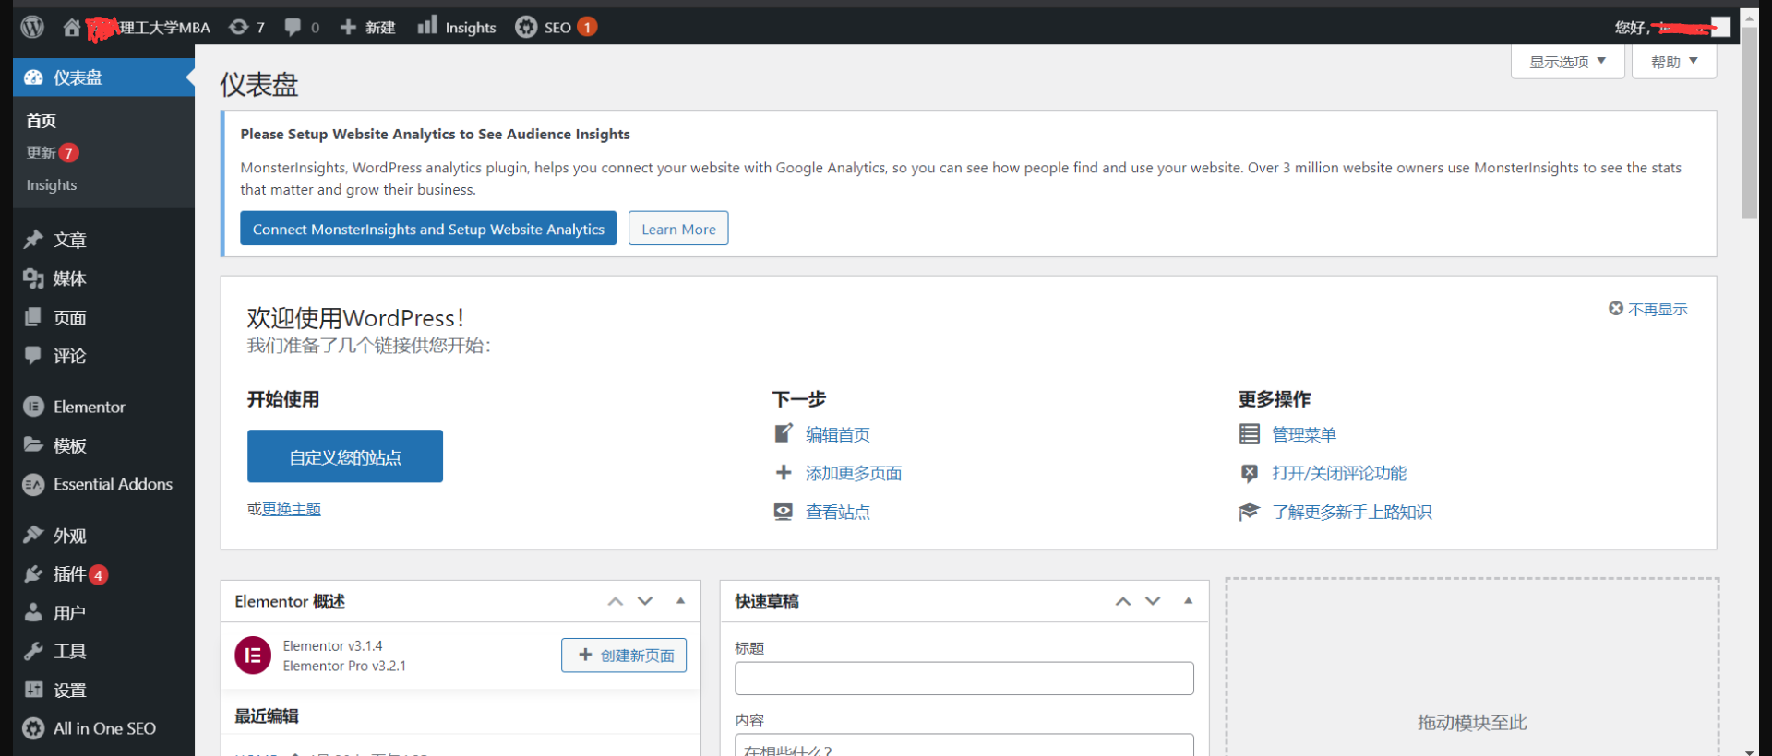
Task: Click the 标题 title input field
Action: 964,679
